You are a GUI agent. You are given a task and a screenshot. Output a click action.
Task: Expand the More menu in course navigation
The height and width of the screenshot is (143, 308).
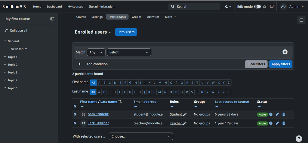170,17
